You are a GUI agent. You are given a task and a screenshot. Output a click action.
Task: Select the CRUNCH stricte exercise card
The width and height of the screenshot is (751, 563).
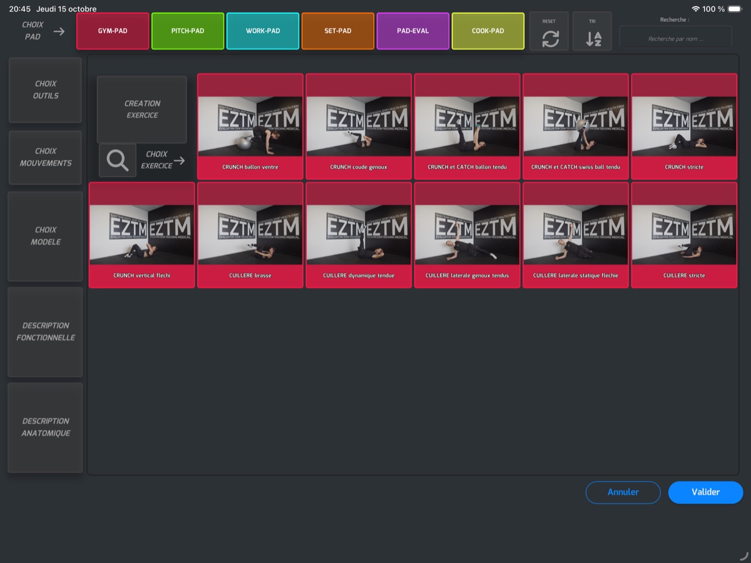tap(684, 127)
